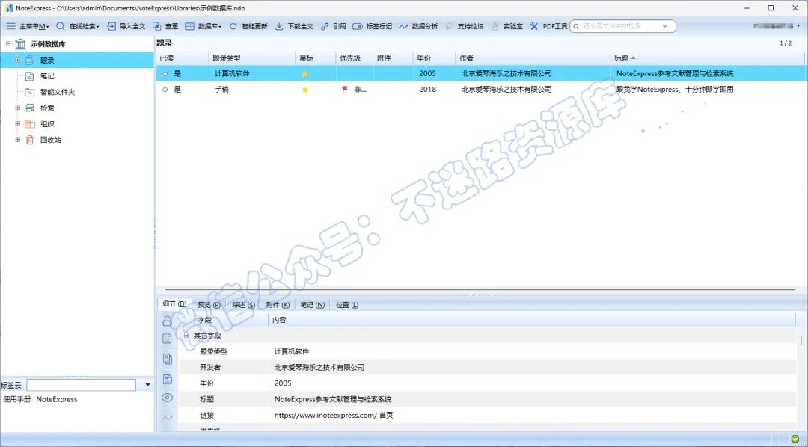808x447 pixels.
Task: Open the 在线检索 online search dropdown
Action: pyautogui.click(x=78, y=26)
